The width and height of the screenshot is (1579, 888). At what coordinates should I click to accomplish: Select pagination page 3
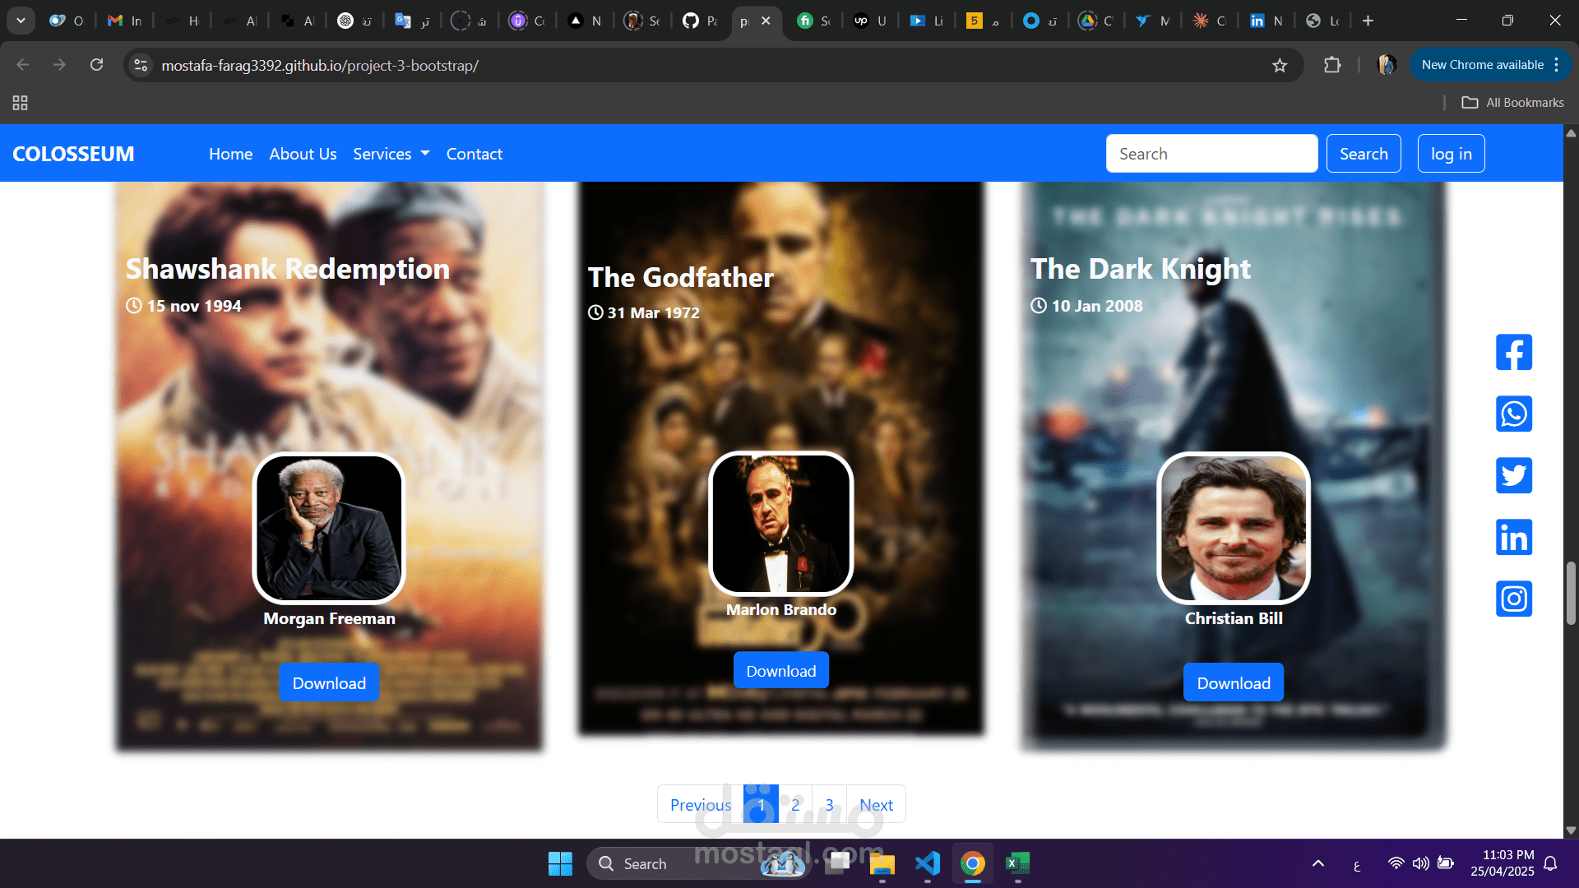click(829, 804)
